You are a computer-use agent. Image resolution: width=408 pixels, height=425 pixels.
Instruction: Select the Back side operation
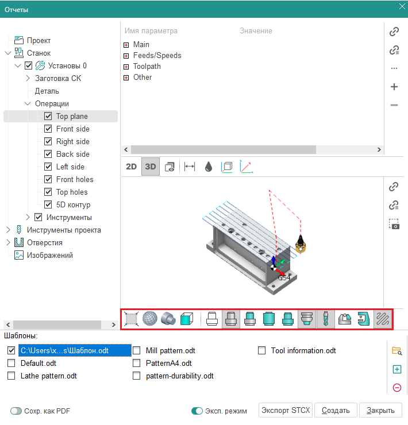pos(72,154)
